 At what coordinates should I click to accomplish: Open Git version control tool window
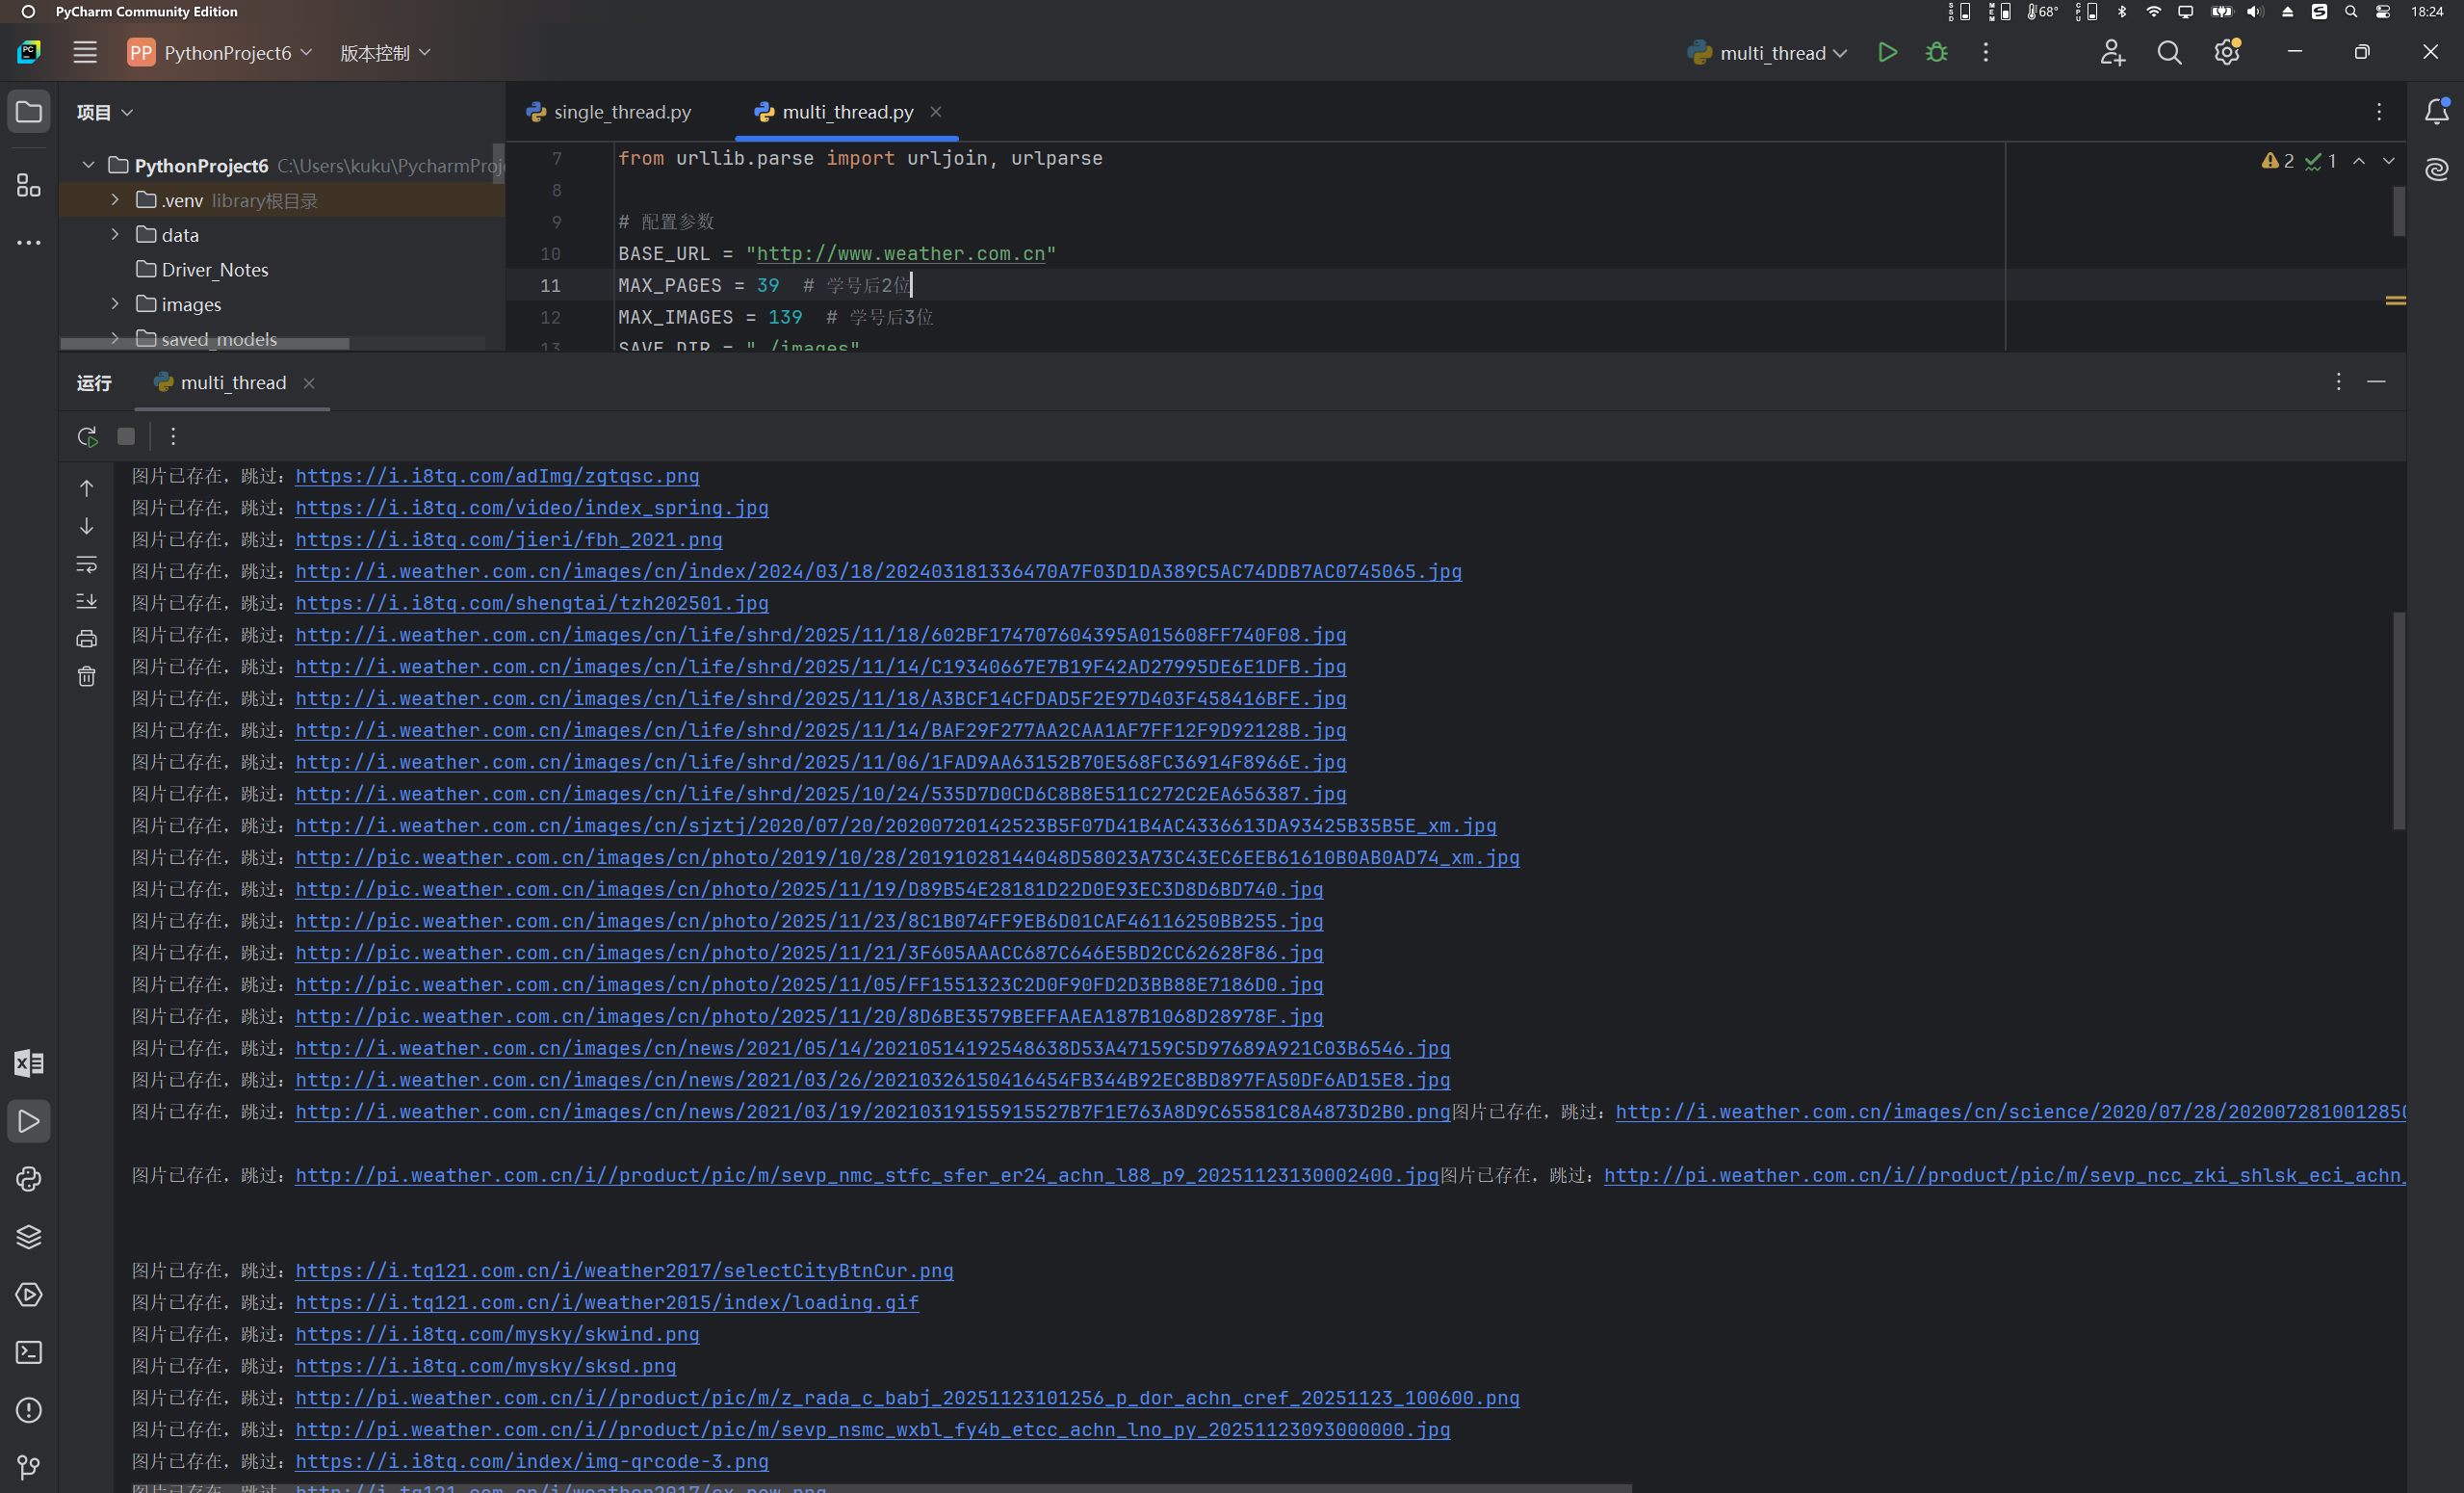29,1467
